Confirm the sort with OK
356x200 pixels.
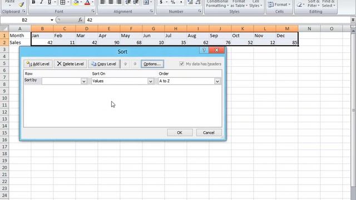point(180,133)
